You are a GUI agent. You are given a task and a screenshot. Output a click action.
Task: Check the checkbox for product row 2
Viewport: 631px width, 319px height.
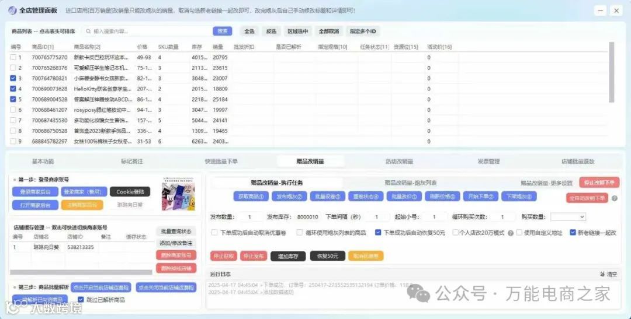[13, 68]
